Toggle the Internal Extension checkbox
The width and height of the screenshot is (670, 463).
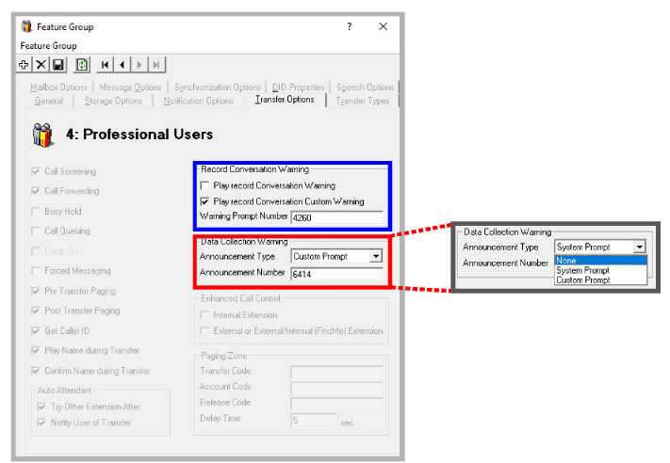204,315
